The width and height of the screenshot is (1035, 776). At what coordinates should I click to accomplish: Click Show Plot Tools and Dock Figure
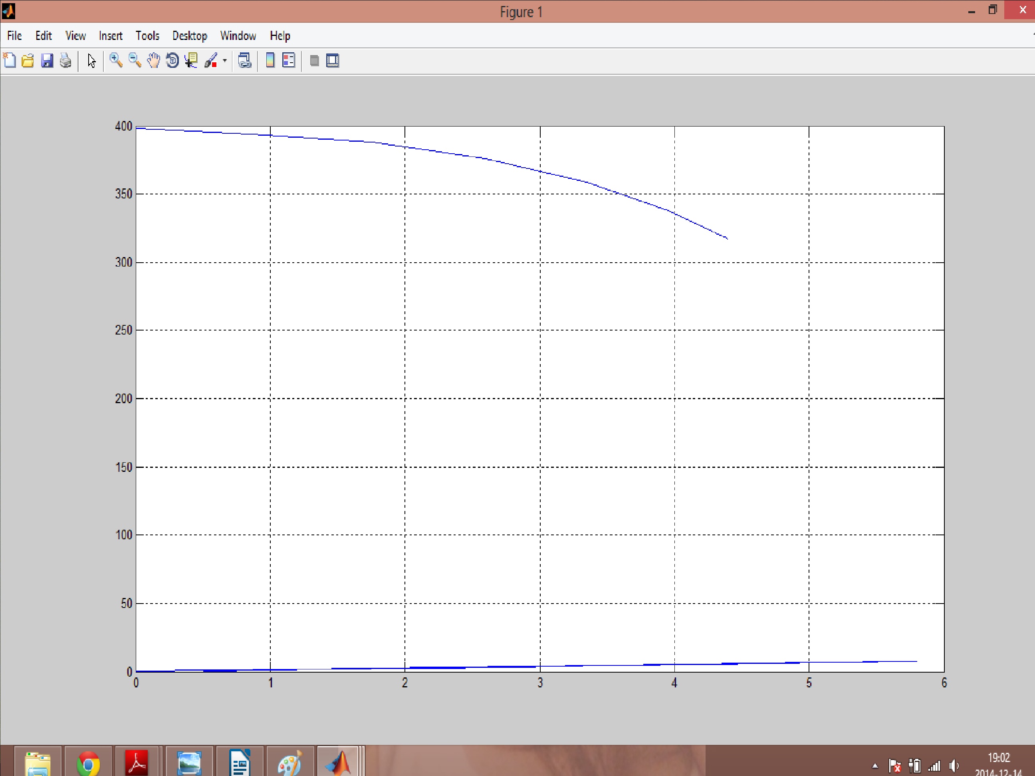click(333, 61)
